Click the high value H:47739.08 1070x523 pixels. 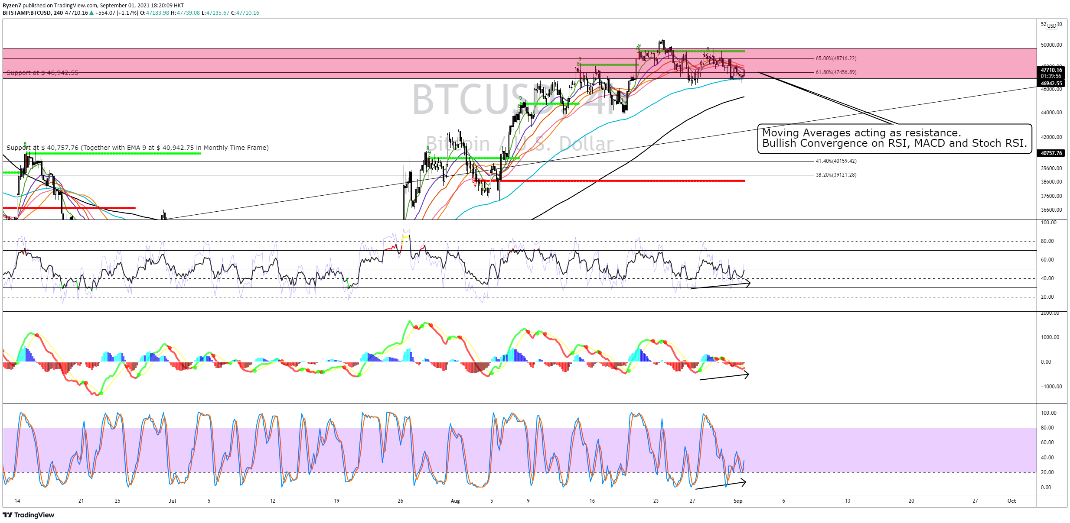click(x=186, y=13)
